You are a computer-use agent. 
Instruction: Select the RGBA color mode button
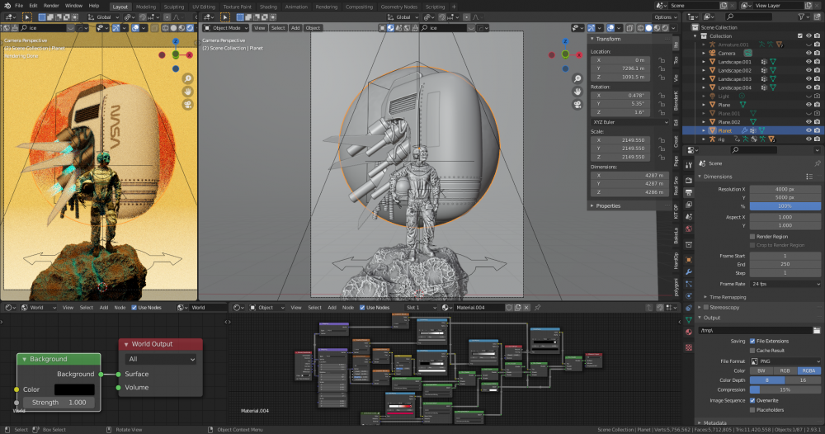808,370
